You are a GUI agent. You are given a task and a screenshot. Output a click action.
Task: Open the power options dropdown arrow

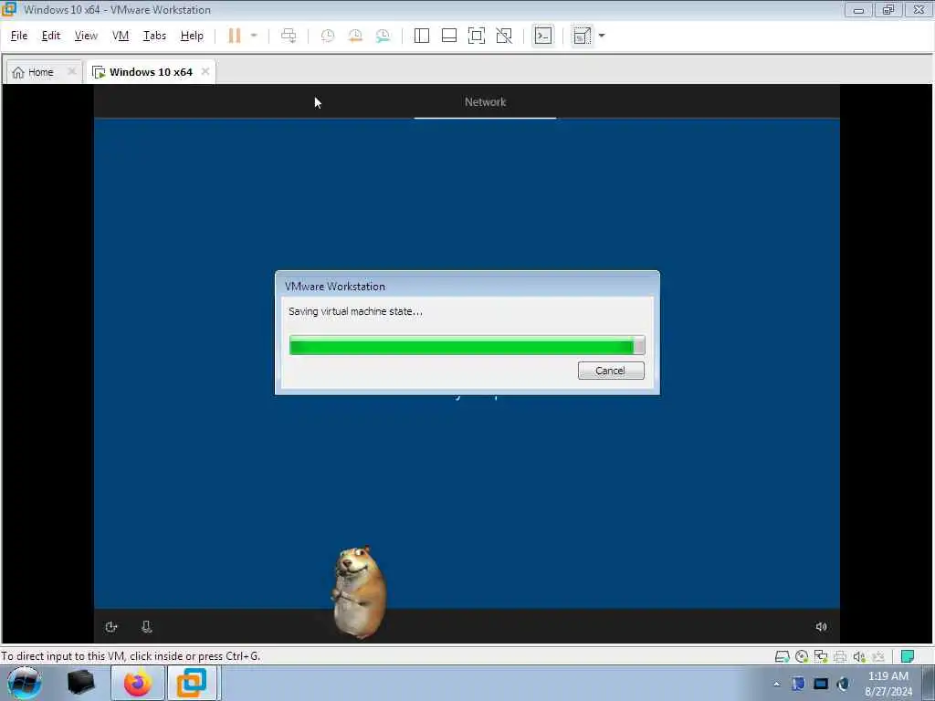[254, 36]
